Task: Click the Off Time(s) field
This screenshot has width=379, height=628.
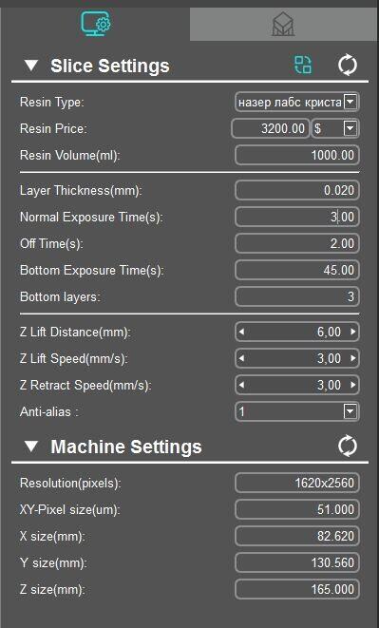Action: pyautogui.click(x=297, y=243)
